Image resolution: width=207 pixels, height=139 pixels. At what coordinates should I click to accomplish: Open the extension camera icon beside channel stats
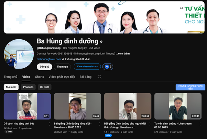point(107,67)
